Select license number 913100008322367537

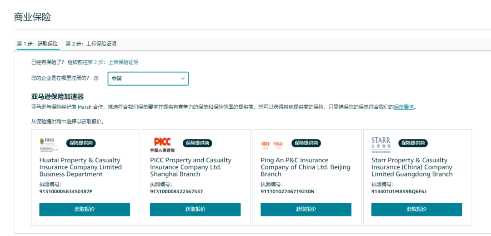(x=176, y=191)
